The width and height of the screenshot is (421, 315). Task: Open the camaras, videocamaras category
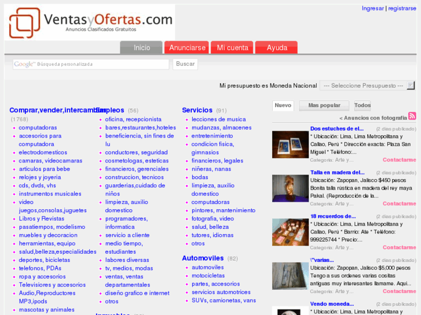(x=50, y=161)
